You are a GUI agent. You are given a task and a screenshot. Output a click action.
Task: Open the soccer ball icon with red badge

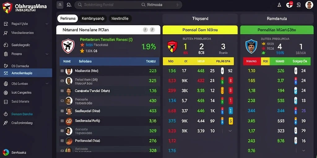tap(289, 5)
